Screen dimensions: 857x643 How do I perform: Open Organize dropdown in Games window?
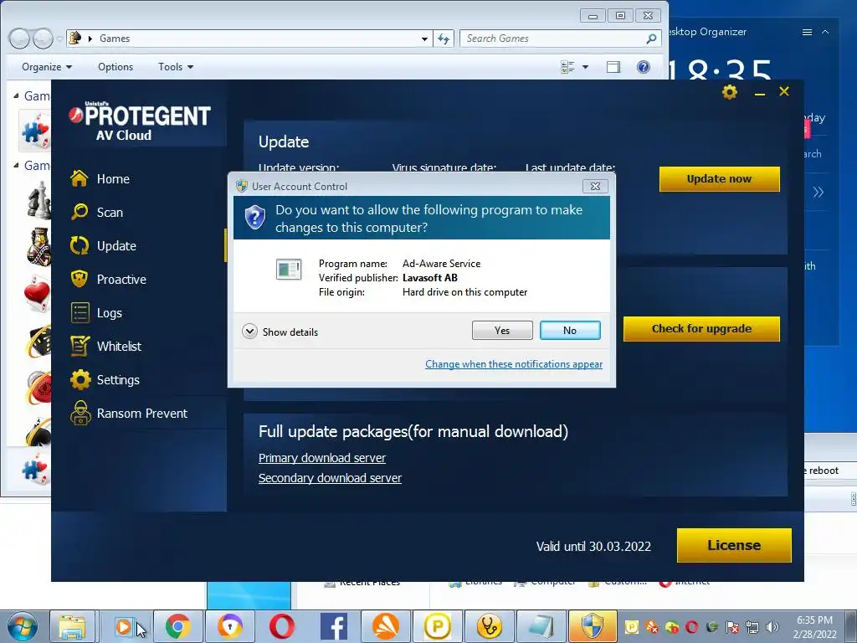(47, 67)
